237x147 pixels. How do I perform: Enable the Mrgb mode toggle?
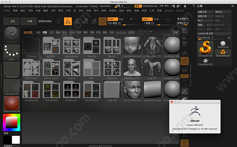tap(112, 19)
